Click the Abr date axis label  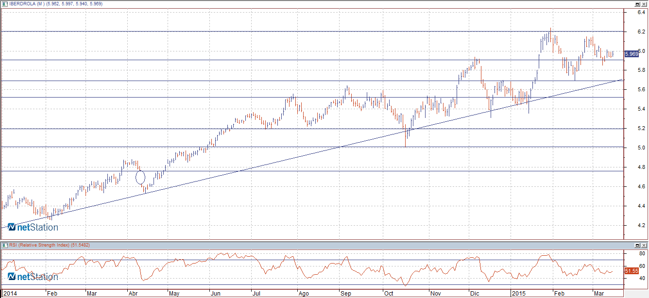click(133, 294)
